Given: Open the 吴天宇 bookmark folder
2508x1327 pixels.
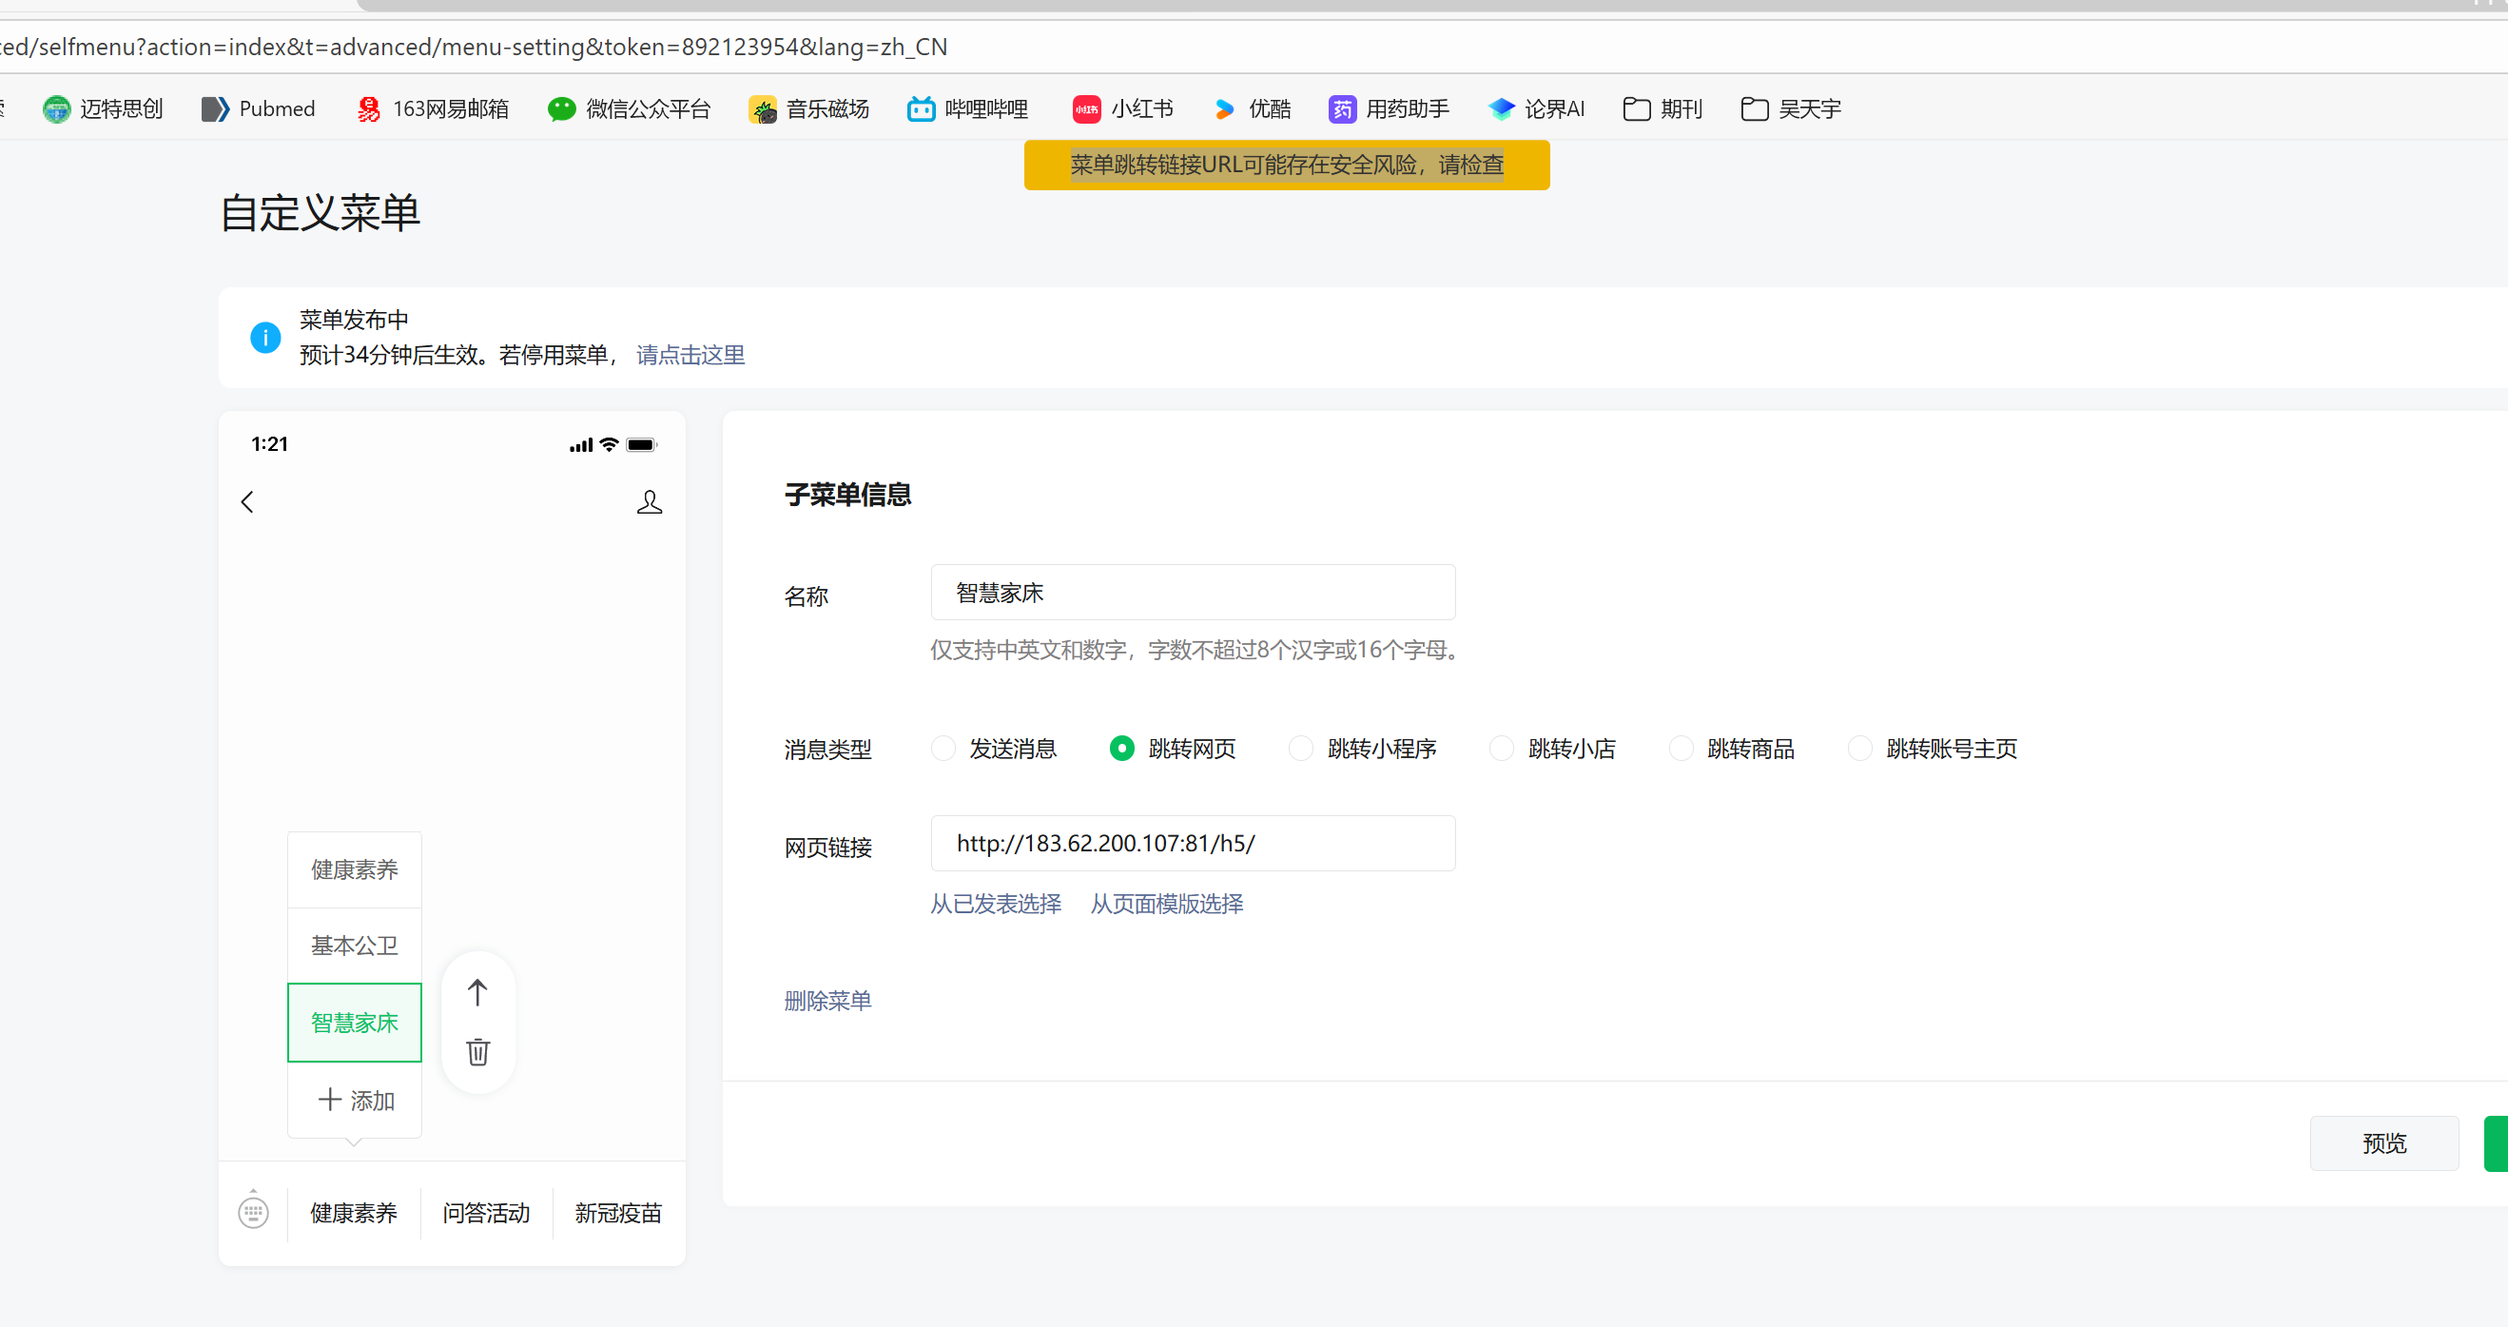Looking at the screenshot, I should click(x=1792, y=109).
